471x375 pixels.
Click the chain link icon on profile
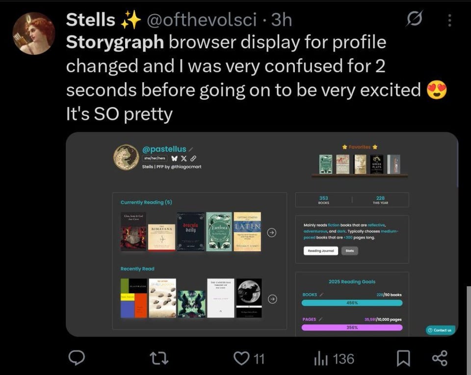(x=193, y=158)
